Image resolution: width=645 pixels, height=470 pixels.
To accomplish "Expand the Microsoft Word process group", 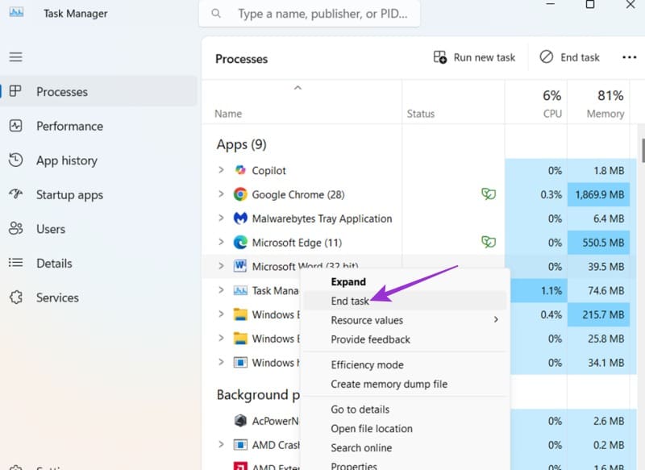I will 221,266.
